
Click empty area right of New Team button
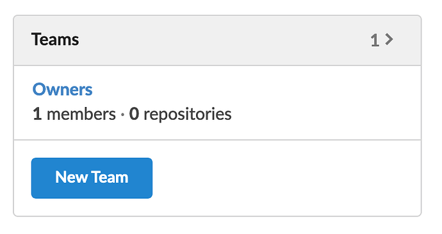[286, 178]
